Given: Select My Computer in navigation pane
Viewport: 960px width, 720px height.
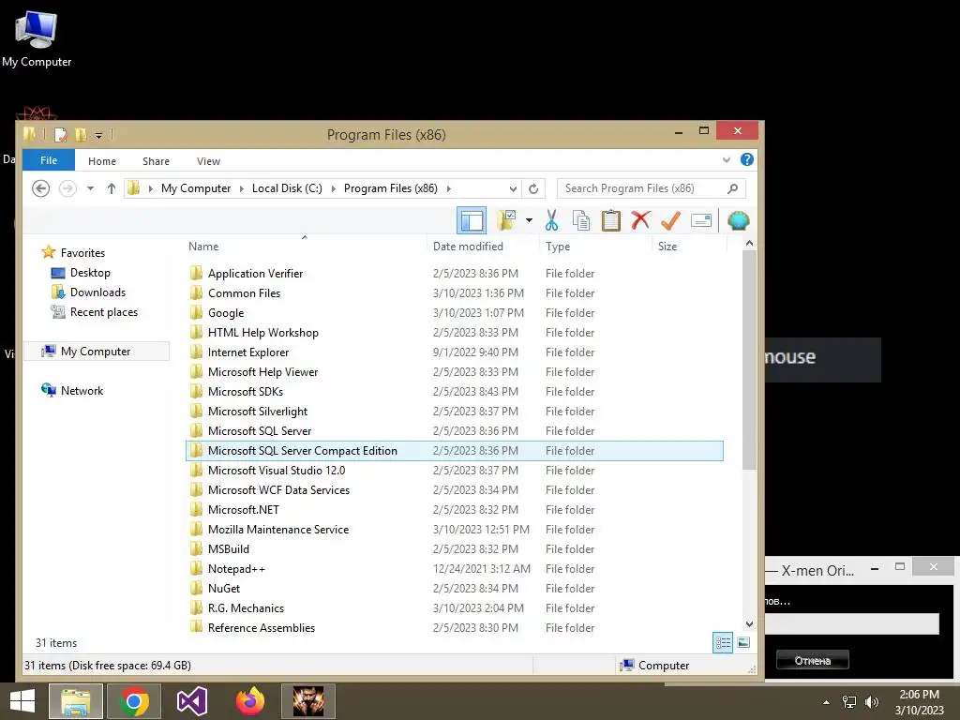Looking at the screenshot, I should [x=96, y=352].
